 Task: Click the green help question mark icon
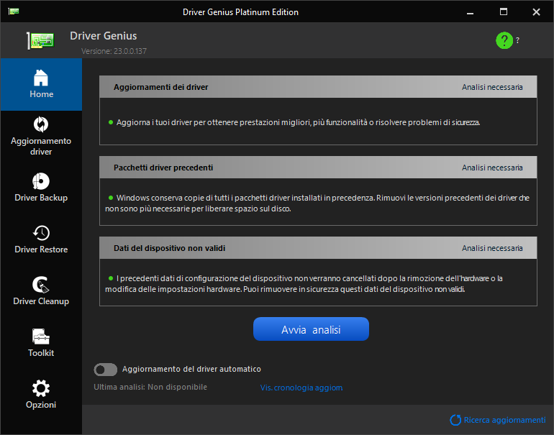coord(504,40)
